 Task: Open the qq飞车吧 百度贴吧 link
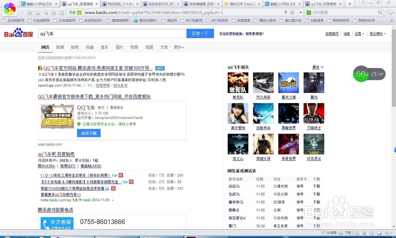pyautogui.click(x=56, y=154)
